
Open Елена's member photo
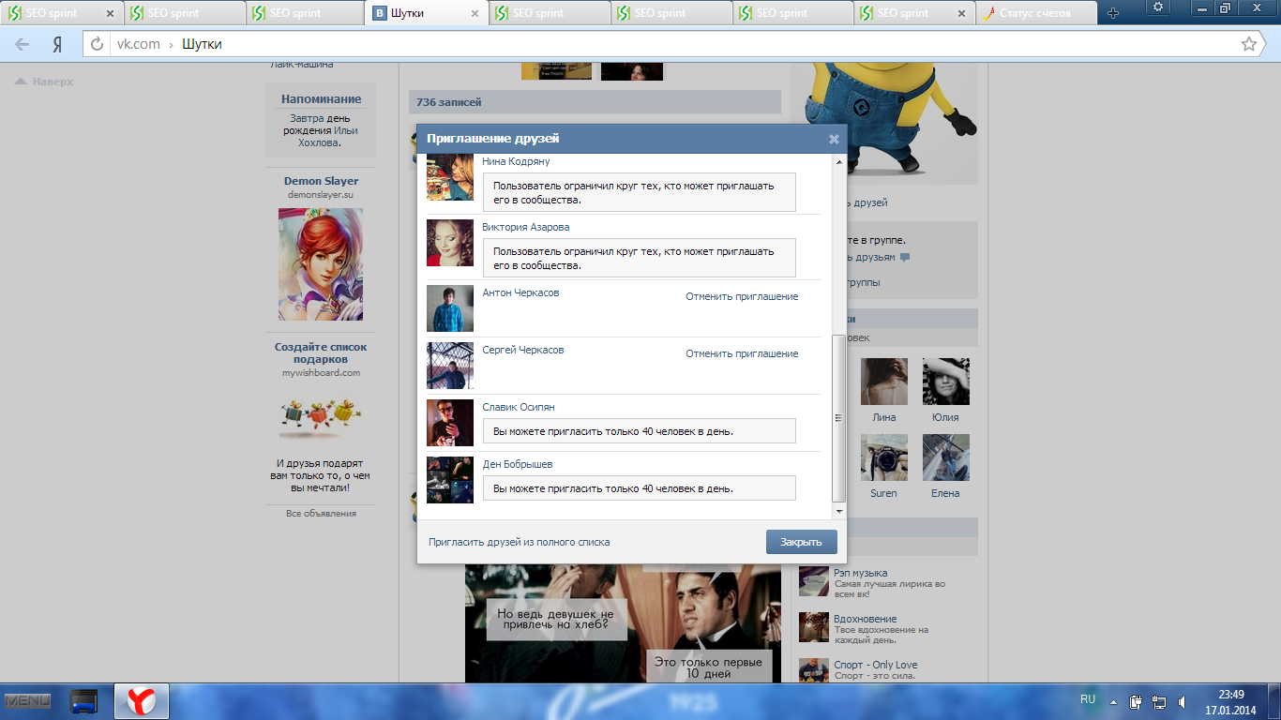click(946, 457)
